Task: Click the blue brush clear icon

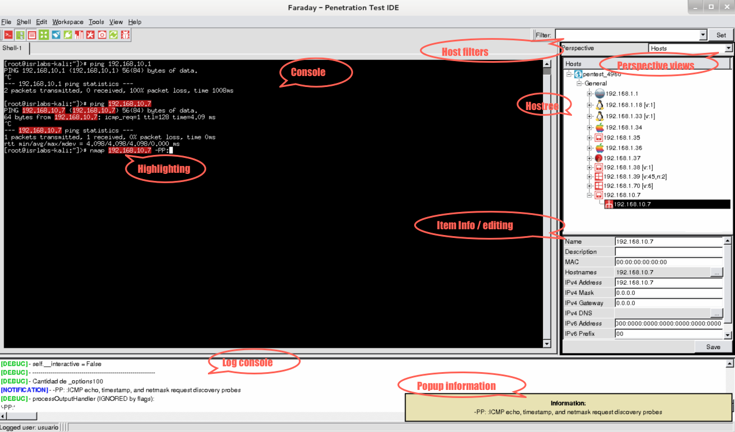Action: pyautogui.click(x=56, y=35)
